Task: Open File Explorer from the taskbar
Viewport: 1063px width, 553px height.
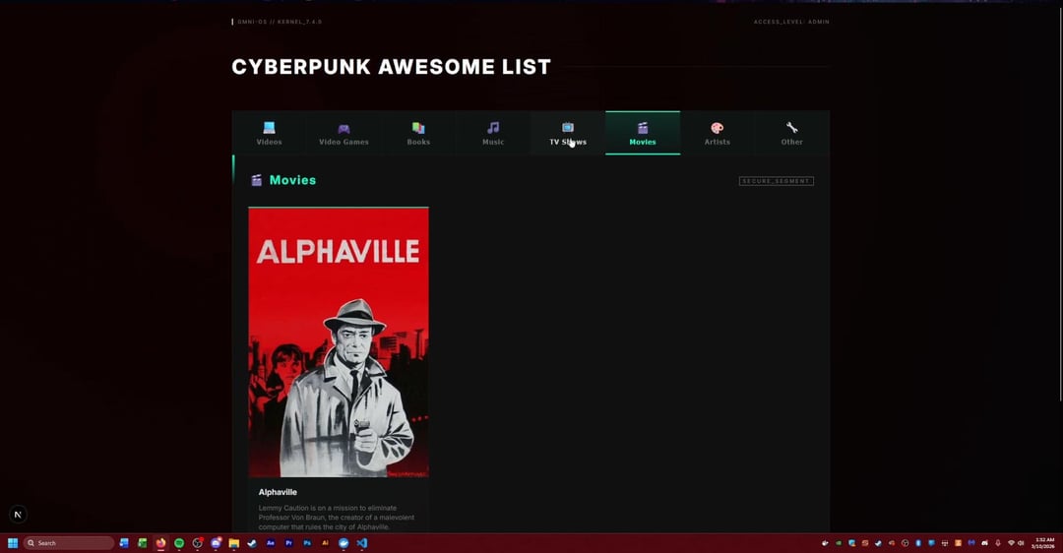Action: click(234, 543)
